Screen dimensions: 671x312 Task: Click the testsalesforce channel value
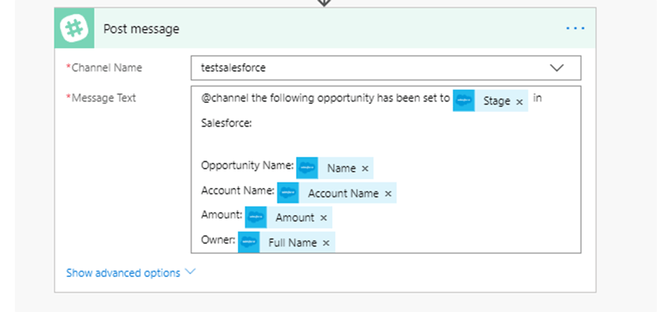(x=233, y=68)
